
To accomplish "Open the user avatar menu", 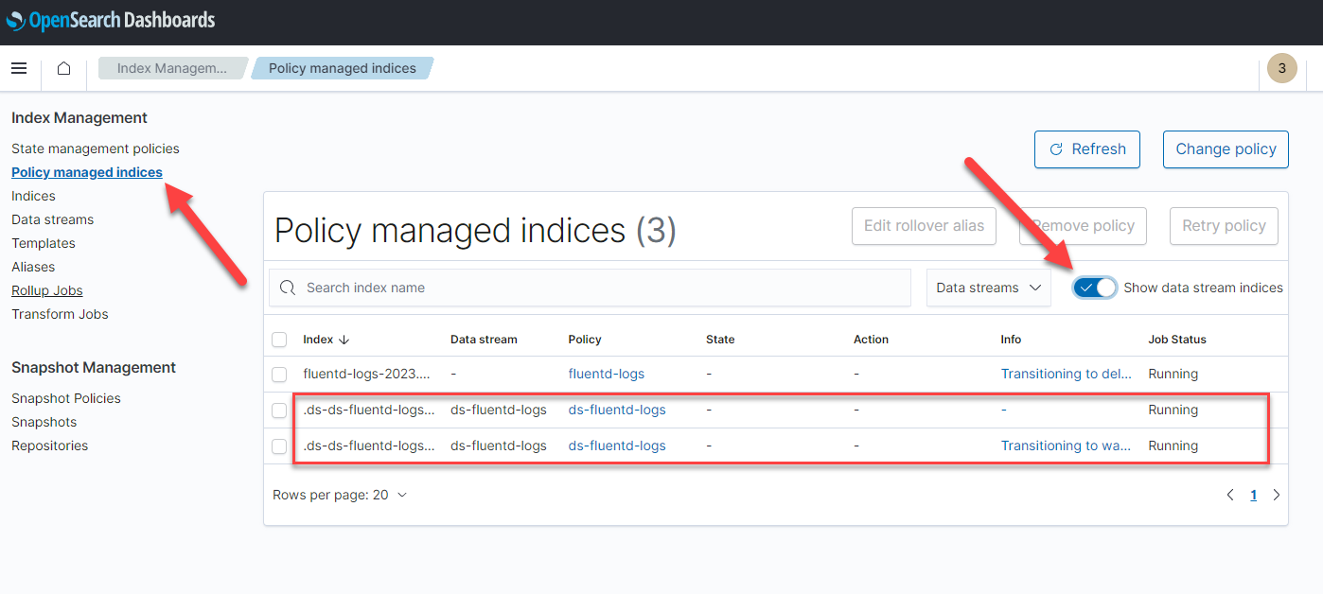I will [x=1281, y=68].
